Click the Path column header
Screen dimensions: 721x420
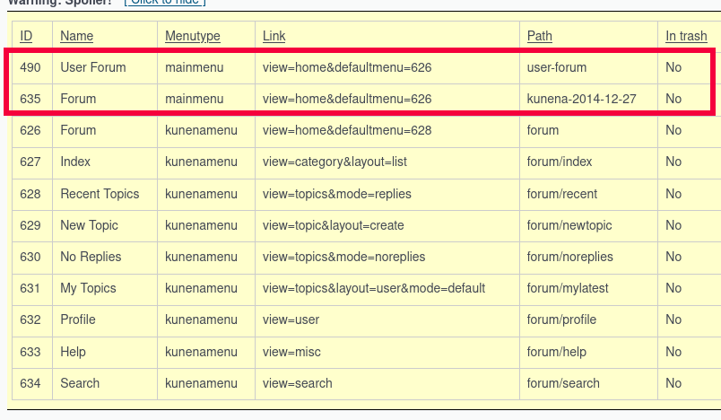[x=539, y=36]
